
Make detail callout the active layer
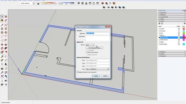(x=159, y=44)
